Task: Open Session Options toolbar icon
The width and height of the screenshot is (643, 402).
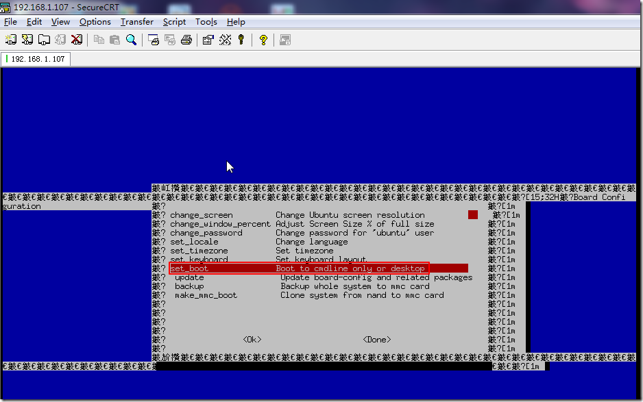Action: [208, 40]
